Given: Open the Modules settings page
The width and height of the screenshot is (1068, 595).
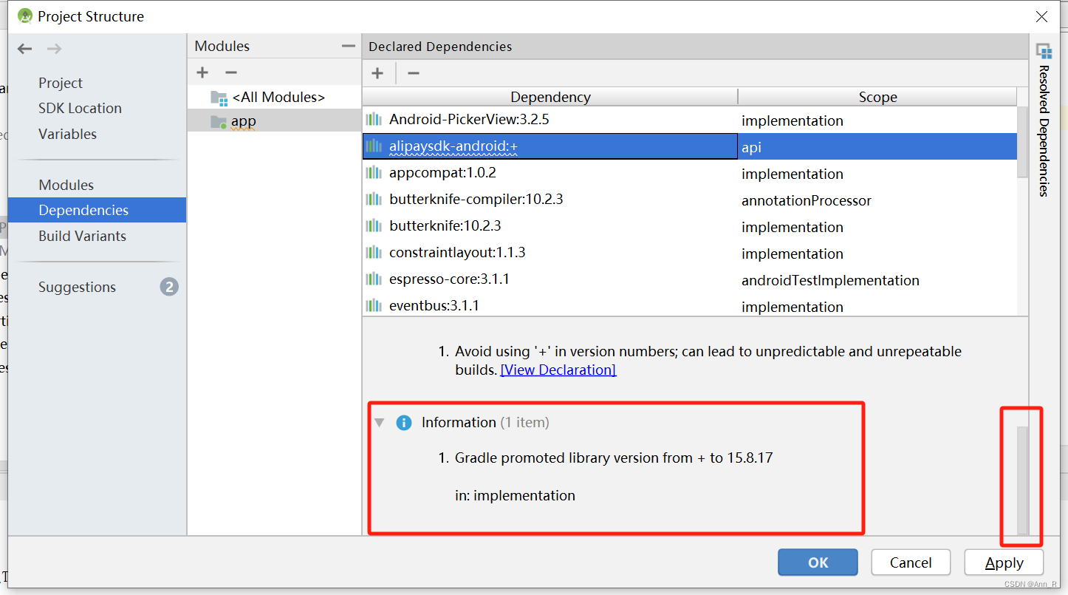Looking at the screenshot, I should 66,185.
